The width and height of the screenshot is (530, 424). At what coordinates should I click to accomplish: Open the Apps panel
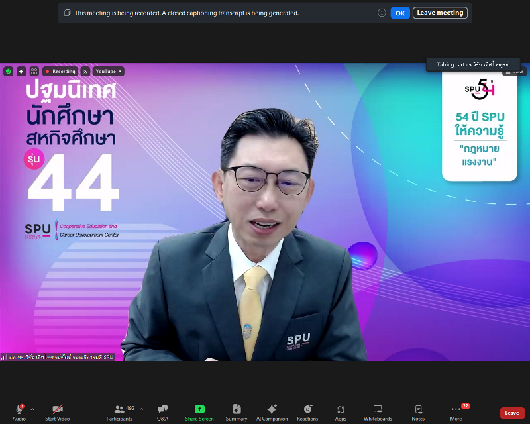click(x=341, y=413)
